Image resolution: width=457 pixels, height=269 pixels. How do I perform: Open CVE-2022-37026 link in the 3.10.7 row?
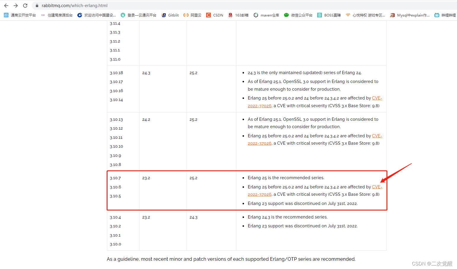point(259,194)
